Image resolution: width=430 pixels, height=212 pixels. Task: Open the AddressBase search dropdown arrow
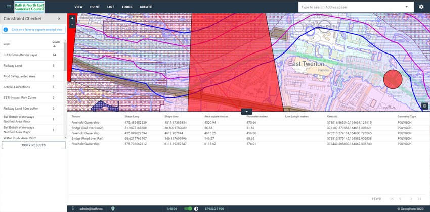pos(406,7)
